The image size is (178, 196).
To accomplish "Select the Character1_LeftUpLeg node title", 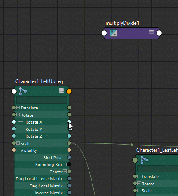I will [x=39, y=81].
